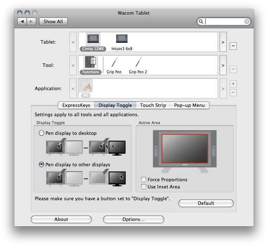Screen dimensions: 268x246
Task: Click the Wacom Tablet window title
Action: pyautogui.click(x=134, y=13)
